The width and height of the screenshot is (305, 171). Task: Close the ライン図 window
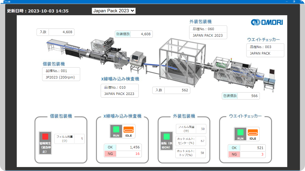pos(301,2)
